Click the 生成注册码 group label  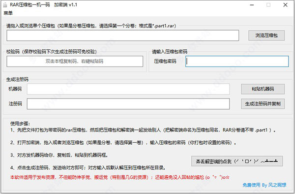[17, 79]
